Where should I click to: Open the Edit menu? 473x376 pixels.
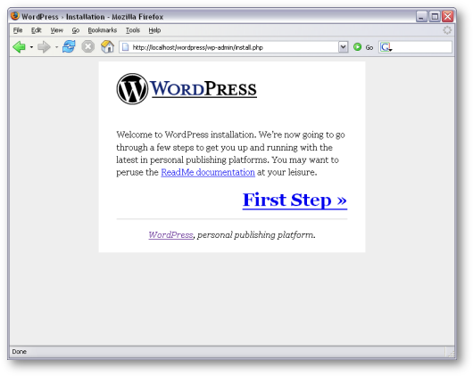[x=37, y=30]
